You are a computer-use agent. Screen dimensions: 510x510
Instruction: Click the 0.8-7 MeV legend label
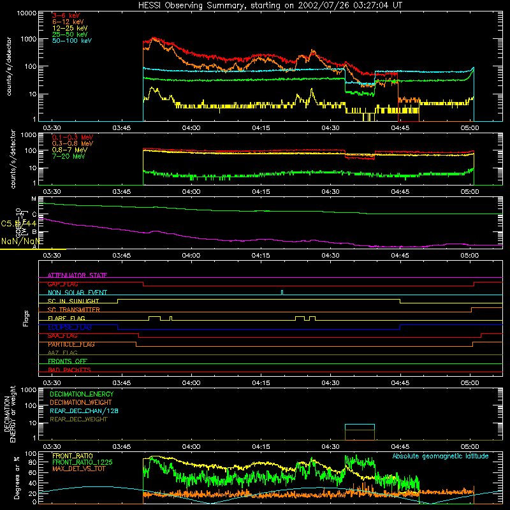(x=69, y=150)
